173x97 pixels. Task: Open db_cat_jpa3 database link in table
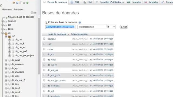(x=54, y=75)
